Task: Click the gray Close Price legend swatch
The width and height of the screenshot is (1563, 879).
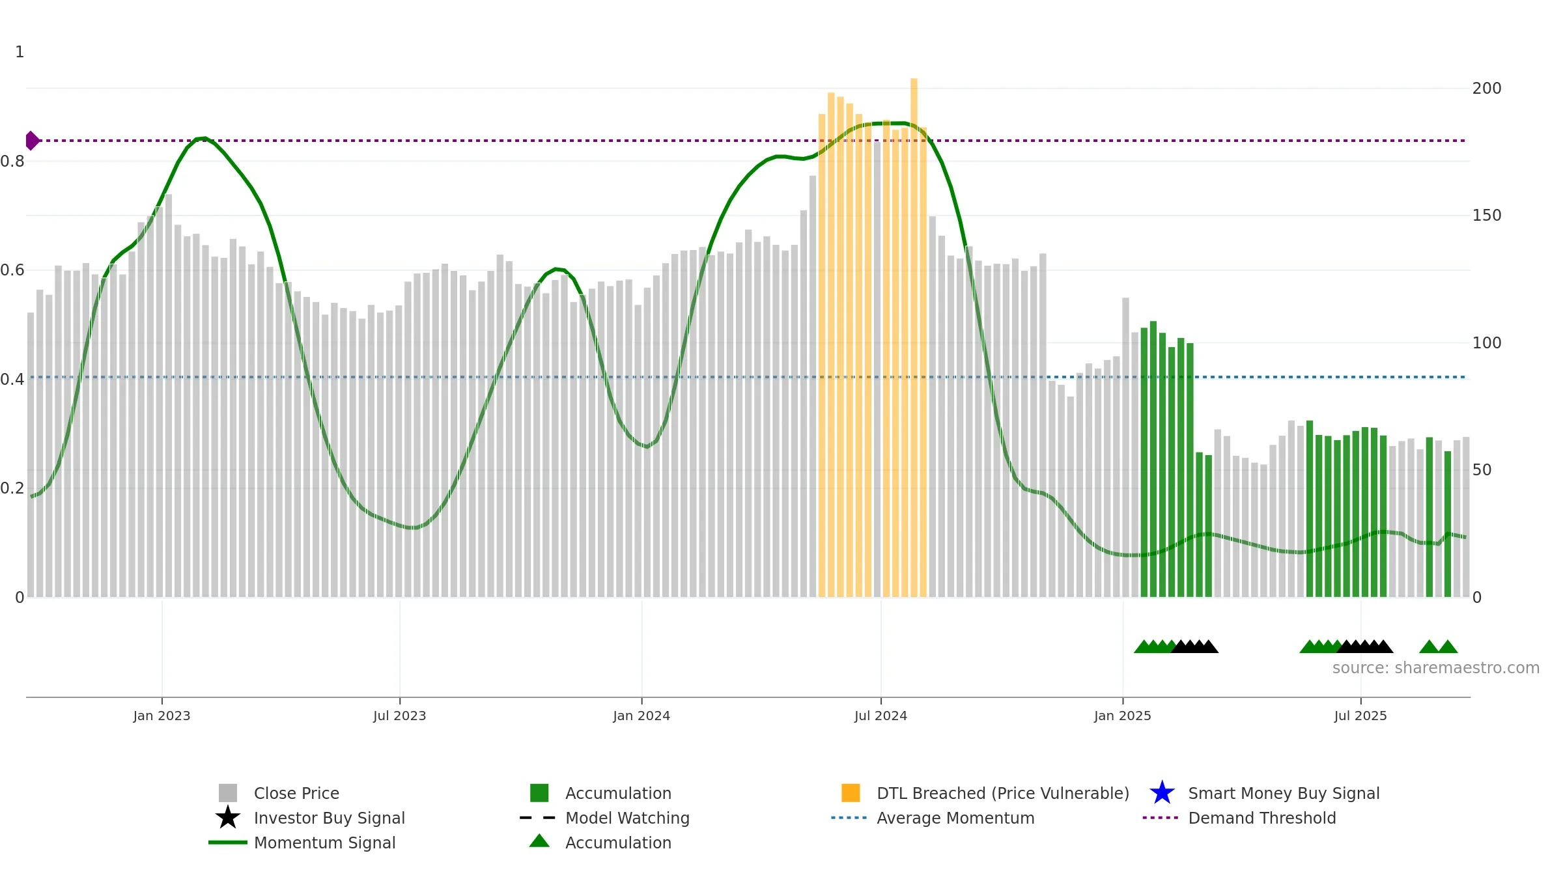Action: [228, 793]
